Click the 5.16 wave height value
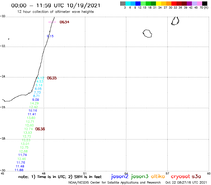 point(39,85)
